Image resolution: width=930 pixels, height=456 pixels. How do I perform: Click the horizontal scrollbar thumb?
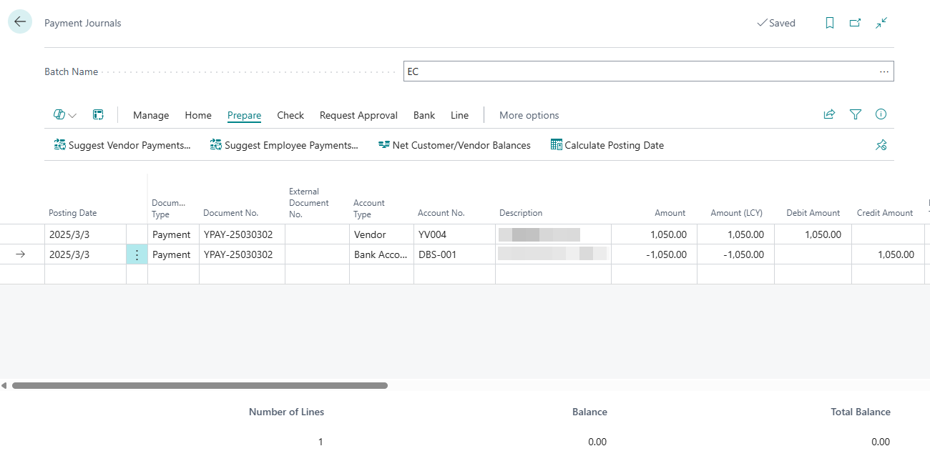click(200, 385)
